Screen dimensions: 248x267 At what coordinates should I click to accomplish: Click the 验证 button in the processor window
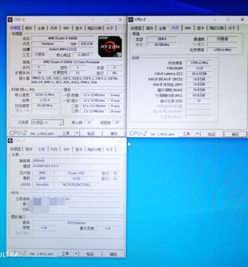(x=91, y=133)
